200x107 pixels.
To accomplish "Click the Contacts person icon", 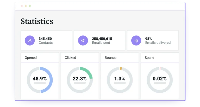I will [x=30, y=40].
